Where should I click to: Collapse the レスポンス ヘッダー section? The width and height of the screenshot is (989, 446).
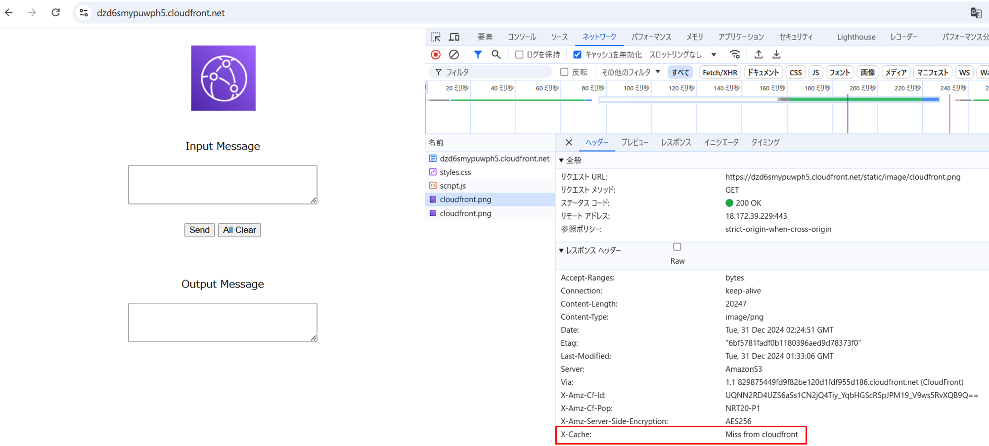[561, 250]
